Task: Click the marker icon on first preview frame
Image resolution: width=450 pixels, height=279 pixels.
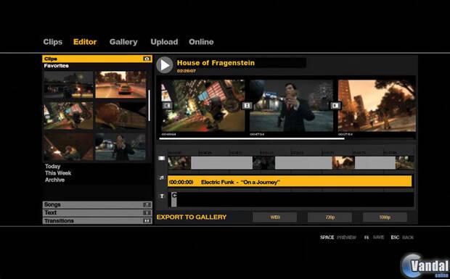Action: click(168, 106)
